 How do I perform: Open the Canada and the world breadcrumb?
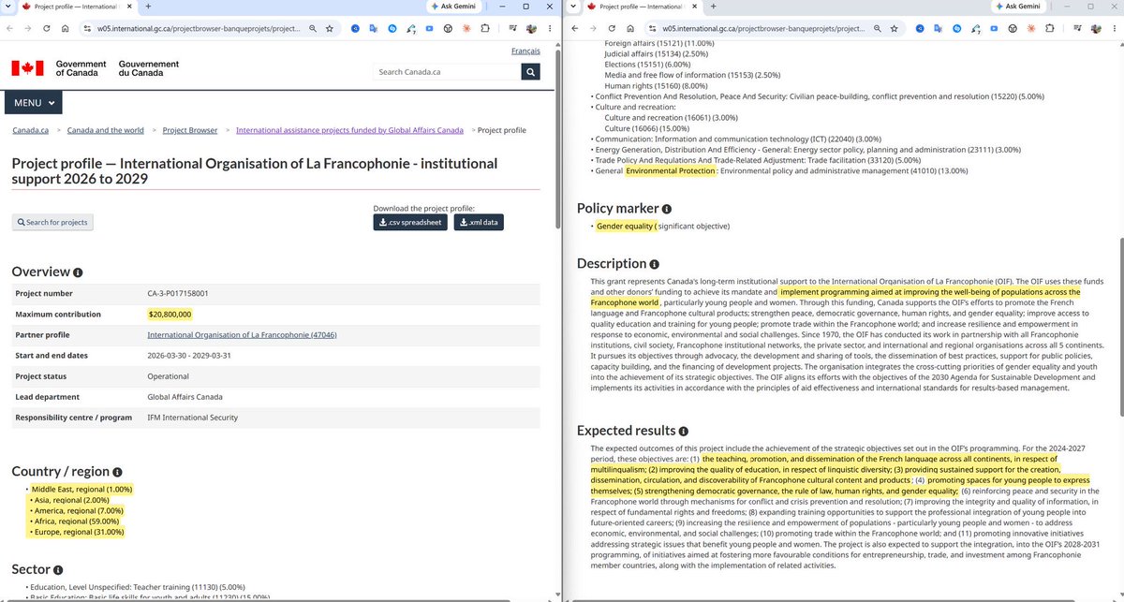click(x=106, y=130)
